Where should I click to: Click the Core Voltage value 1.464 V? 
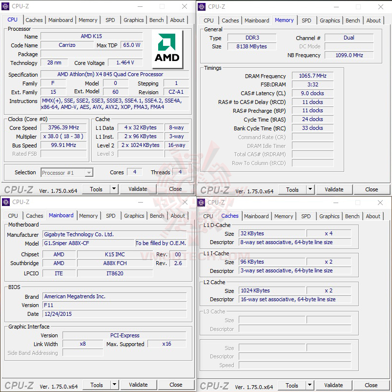(125, 62)
